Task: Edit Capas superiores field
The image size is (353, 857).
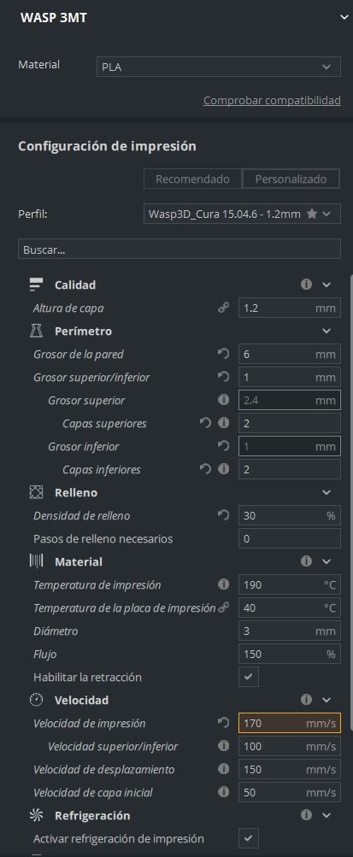Action: point(290,423)
